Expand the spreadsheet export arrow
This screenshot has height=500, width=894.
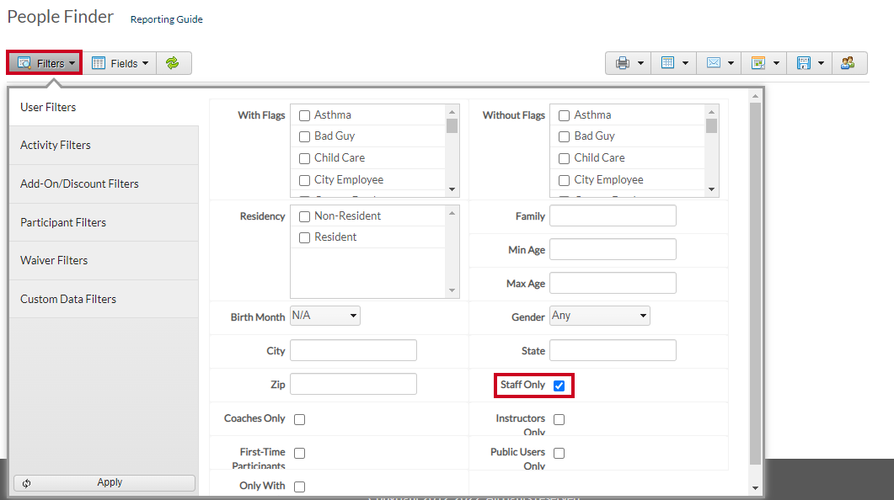tap(685, 63)
